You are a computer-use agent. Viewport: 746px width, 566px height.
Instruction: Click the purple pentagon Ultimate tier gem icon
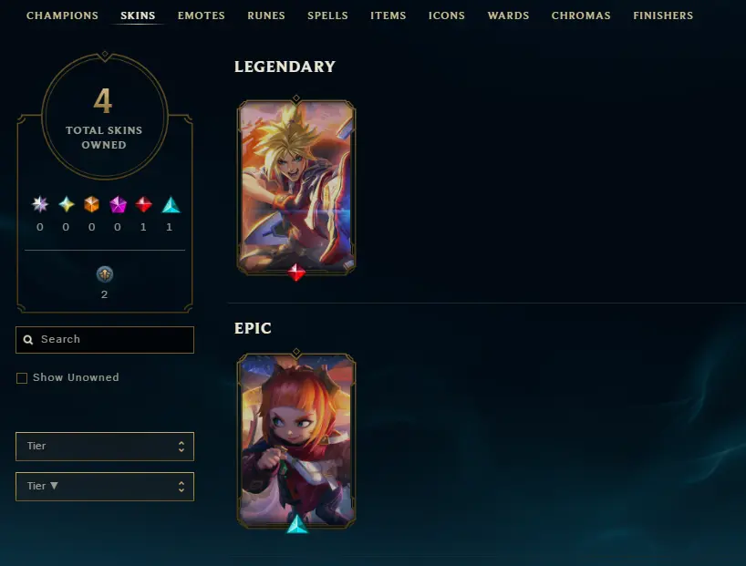tap(118, 204)
